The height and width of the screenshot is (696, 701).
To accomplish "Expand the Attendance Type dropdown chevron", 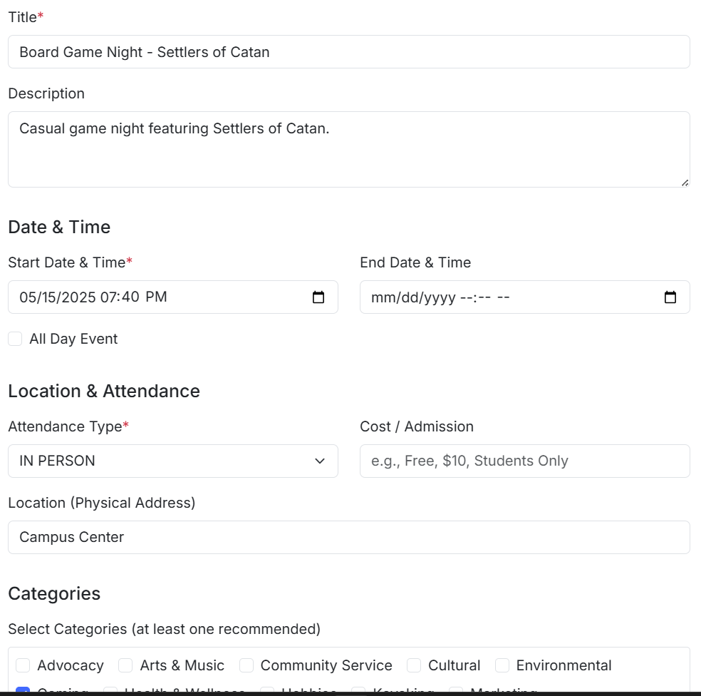I will pyautogui.click(x=320, y=461).
